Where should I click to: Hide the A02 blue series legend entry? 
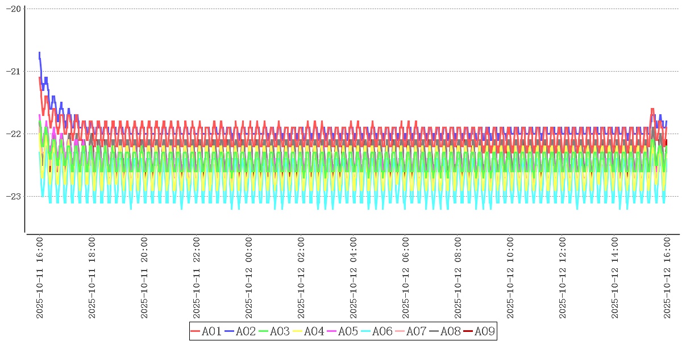click(x=240, y=331)
